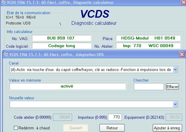Toggle the Redémm. à chaud checkbox
This screenshot has height=132, width=186.
16,128
